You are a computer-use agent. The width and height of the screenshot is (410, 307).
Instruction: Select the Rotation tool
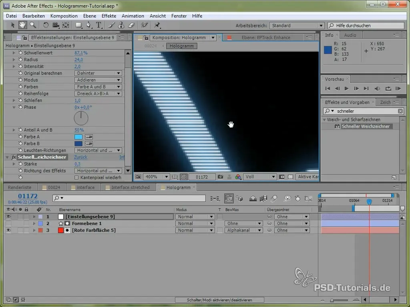point(46,25)
